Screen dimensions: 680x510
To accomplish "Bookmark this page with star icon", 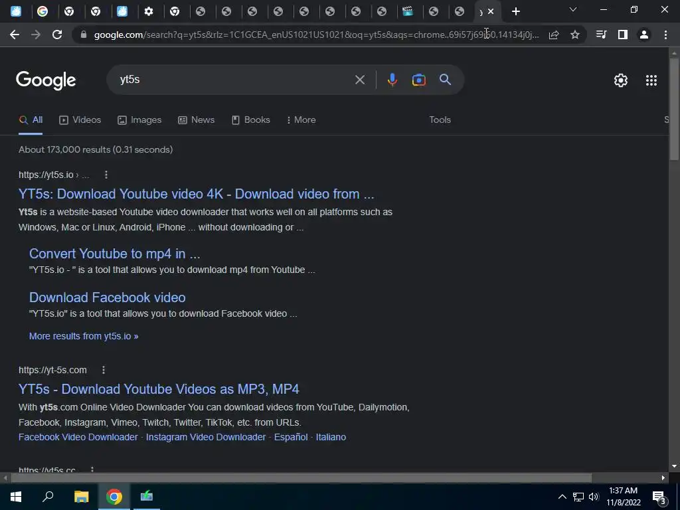I will pos(574,35).
